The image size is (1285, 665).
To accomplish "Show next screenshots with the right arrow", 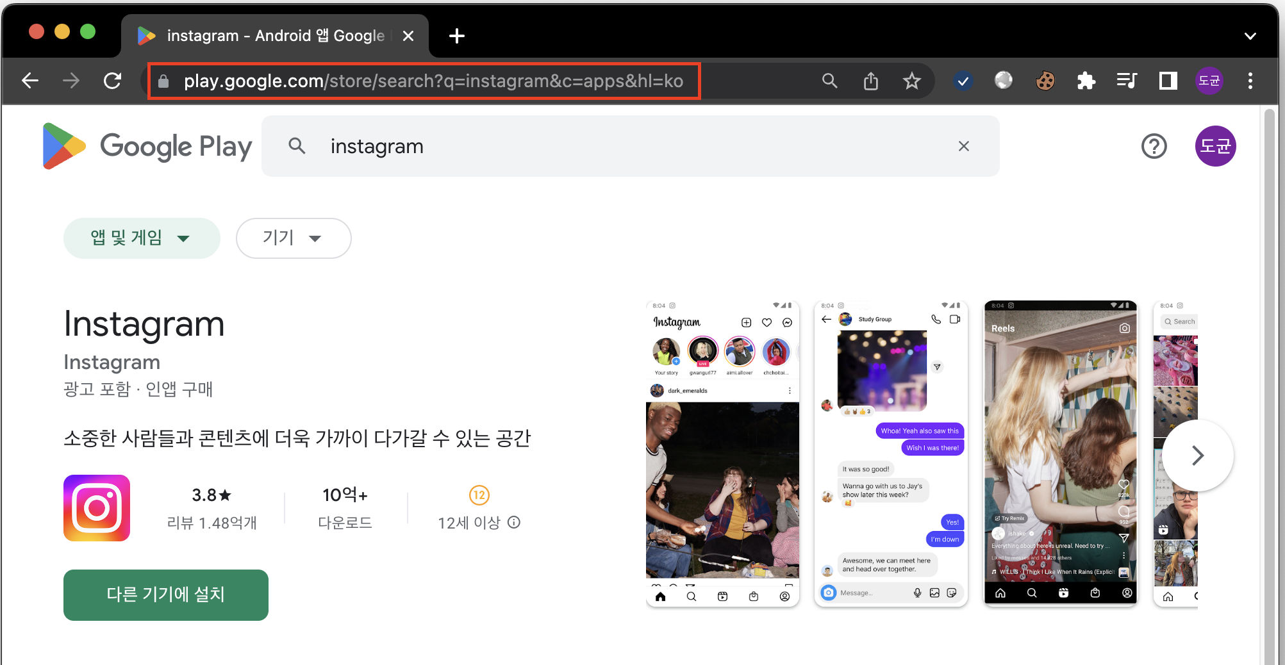I will (x=1198, y=456).
